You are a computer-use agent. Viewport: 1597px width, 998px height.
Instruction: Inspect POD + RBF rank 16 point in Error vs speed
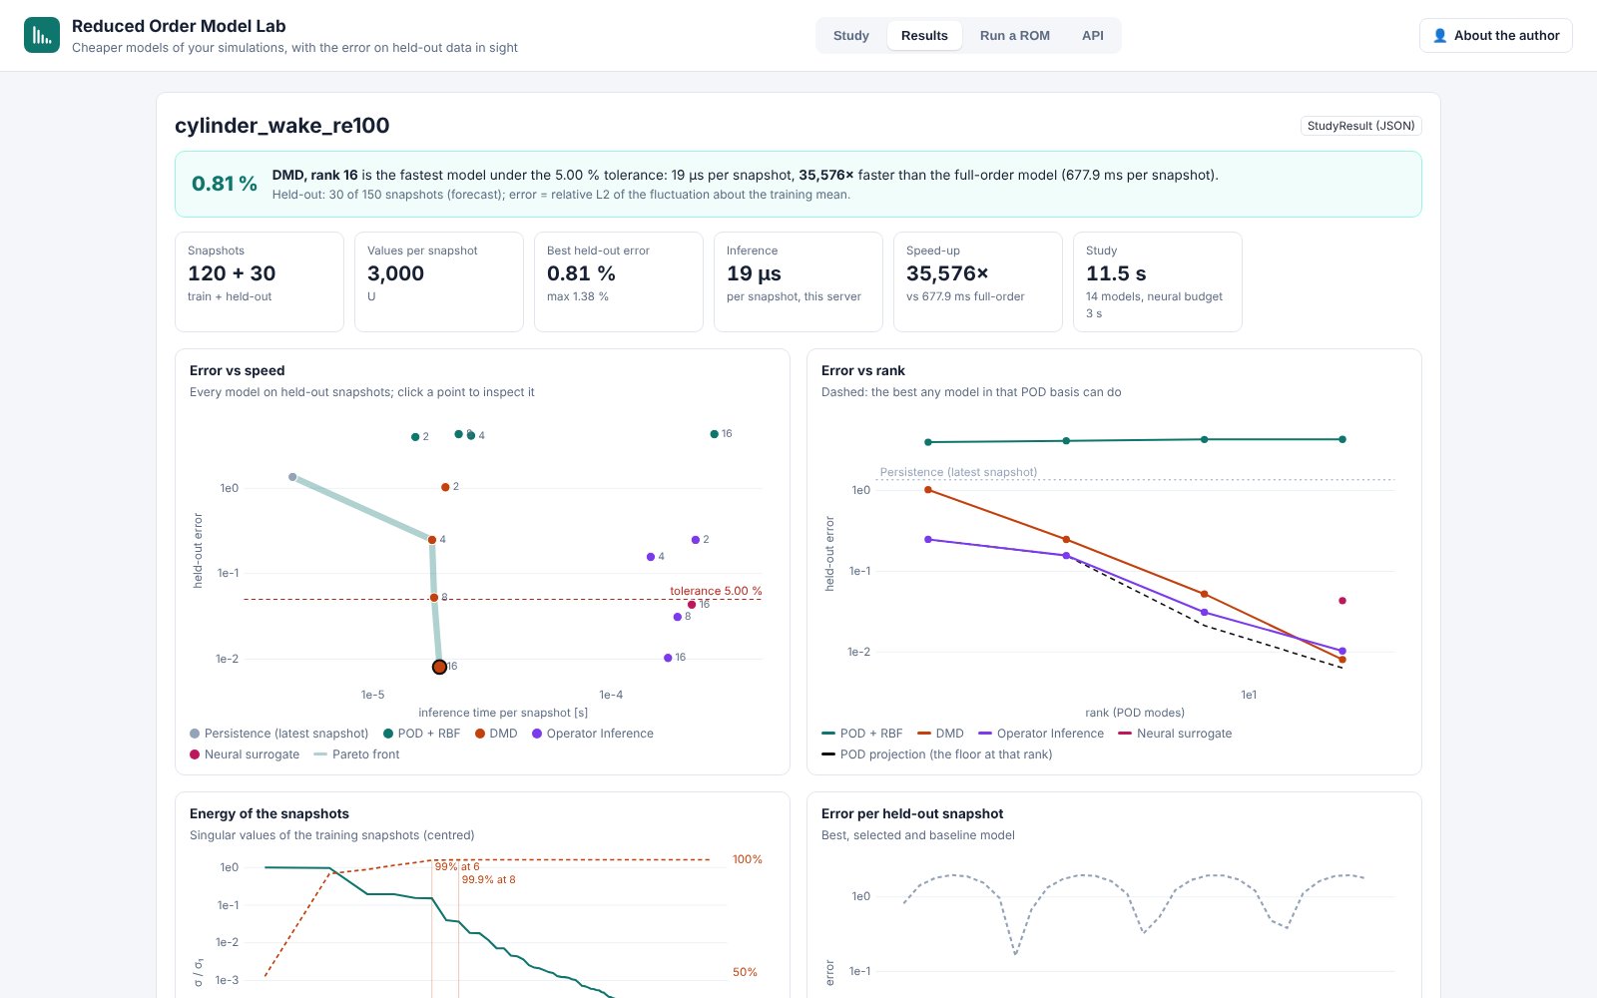[x=714, y=434]
